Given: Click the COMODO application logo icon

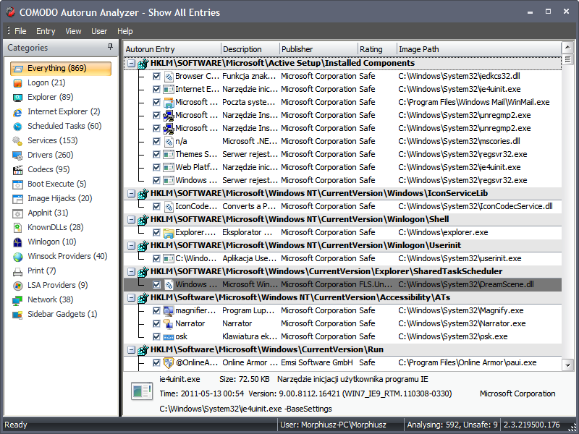Looking at the screenshot, I should 10,12.
